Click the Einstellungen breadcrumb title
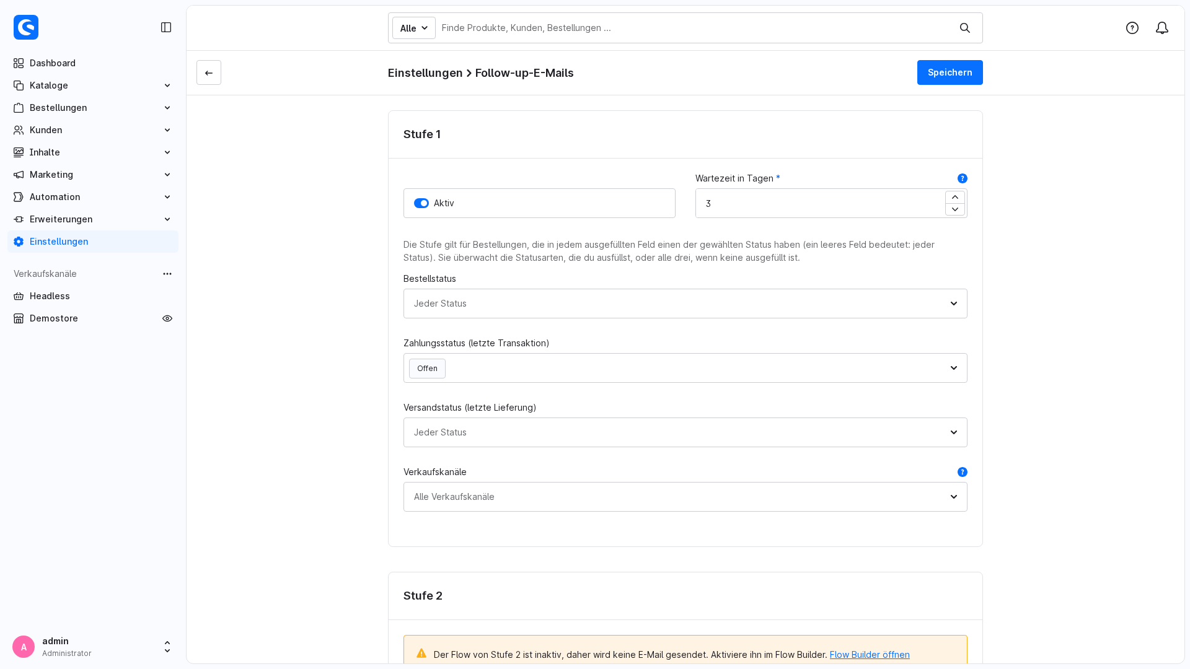The image size is (1190, 669). 425,73
